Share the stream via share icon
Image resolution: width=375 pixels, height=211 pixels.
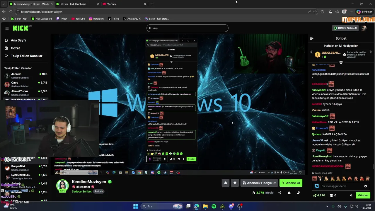[x=279, y=193]
